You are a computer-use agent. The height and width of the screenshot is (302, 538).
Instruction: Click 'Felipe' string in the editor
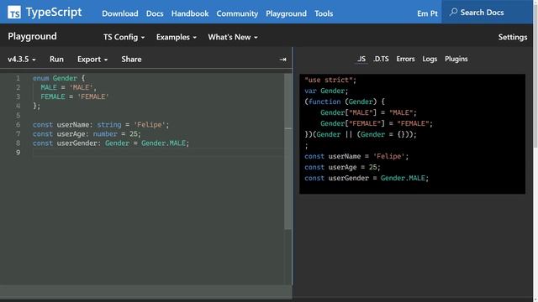coord(150,125)
